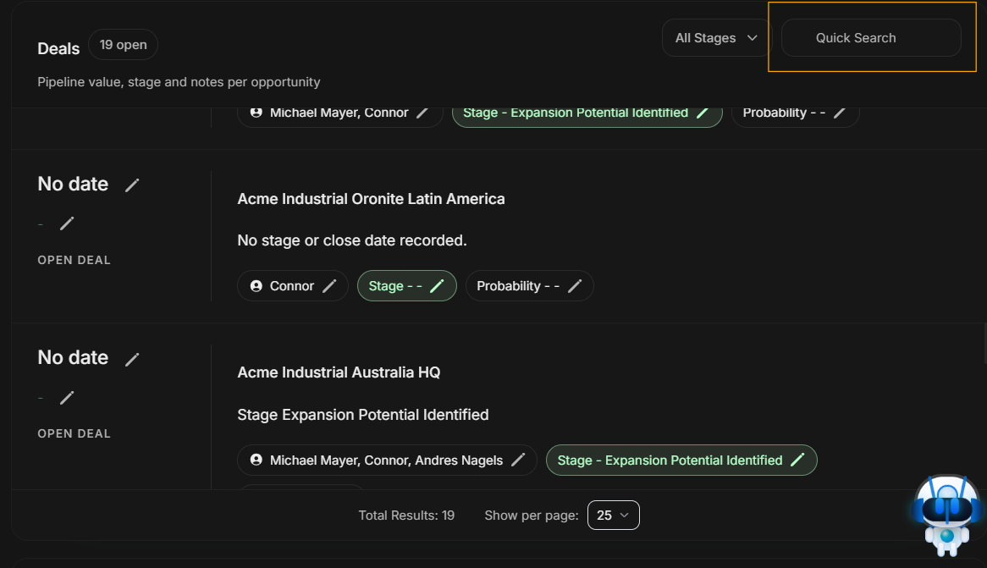The height and width of the screenshot is (568, 987).
Task: Edit the empty 'Stage - -' chip pencil
Action: 437,286
